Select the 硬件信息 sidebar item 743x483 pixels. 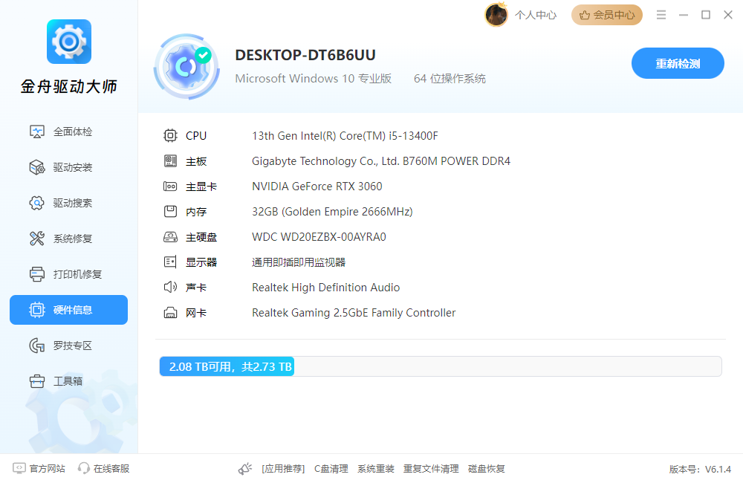click(68, 310)
